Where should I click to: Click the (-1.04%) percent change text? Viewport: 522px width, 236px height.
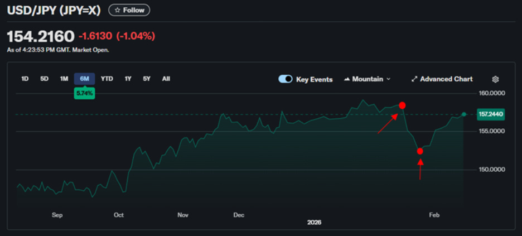[136, 36]
